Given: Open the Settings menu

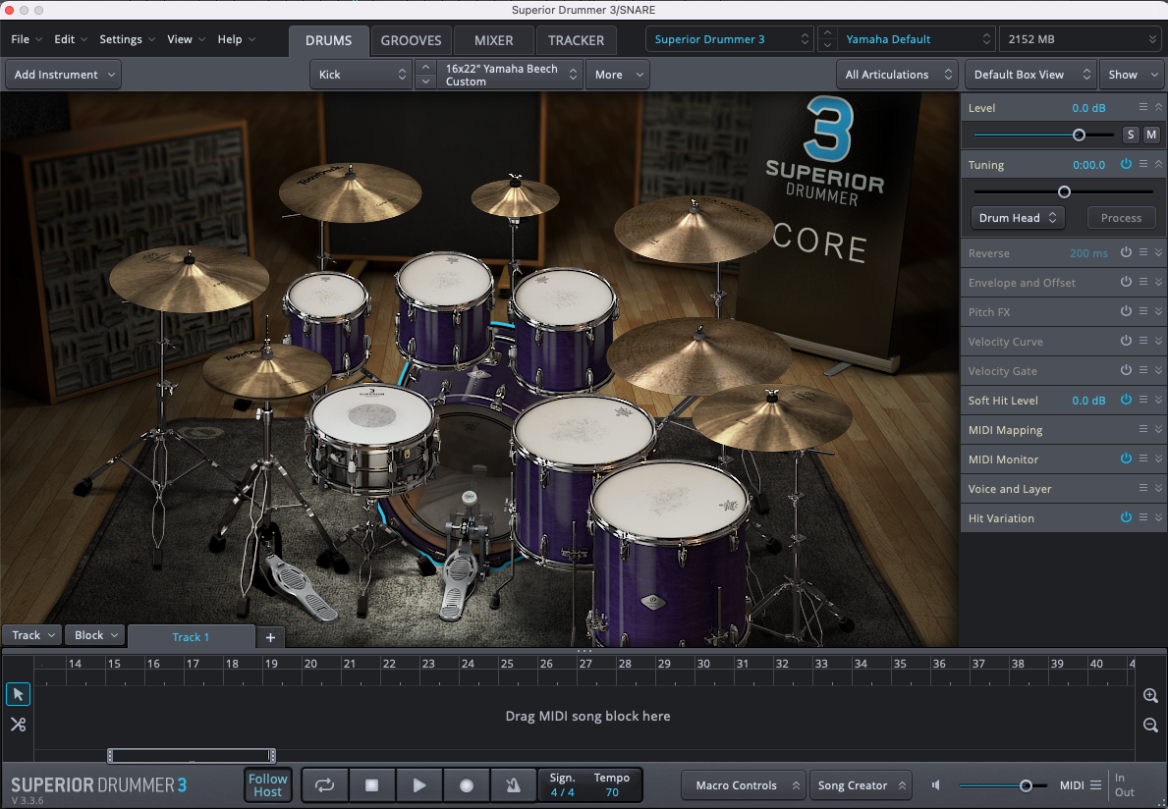Looking at the screenshot, I should [127, 38].
